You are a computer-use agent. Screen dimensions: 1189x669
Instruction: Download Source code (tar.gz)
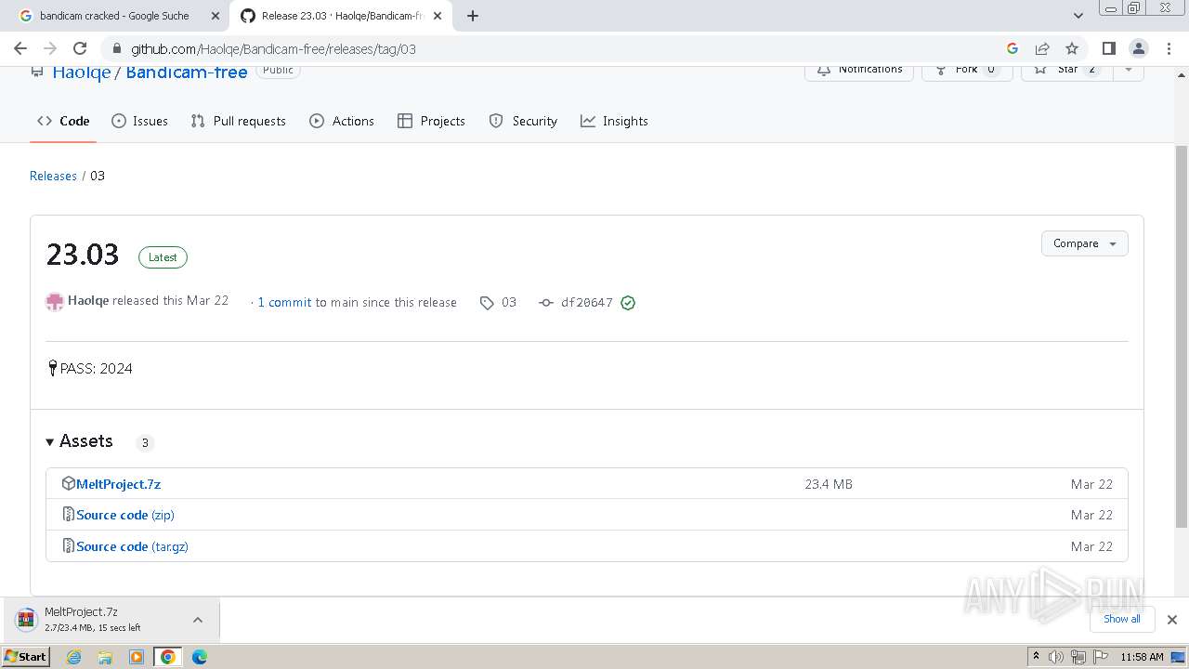pos(132,546)
